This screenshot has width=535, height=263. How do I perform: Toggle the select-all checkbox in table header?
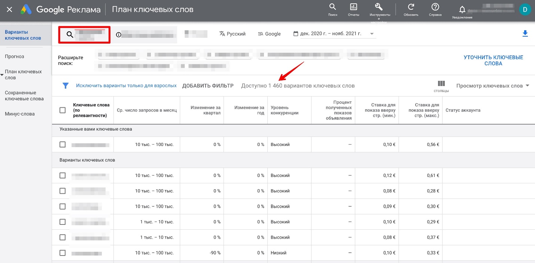coord(63,110)
